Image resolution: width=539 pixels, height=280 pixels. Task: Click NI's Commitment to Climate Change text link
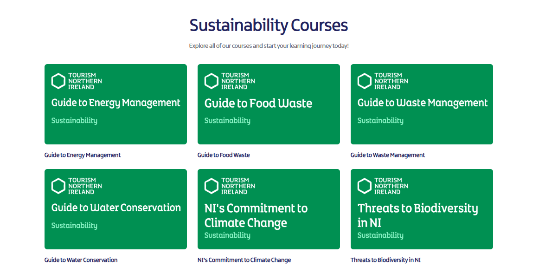click(x=244, y=260)
